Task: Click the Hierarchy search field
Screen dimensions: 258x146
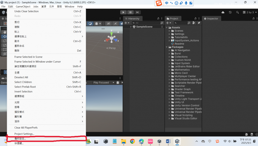Action: point(146,23)
